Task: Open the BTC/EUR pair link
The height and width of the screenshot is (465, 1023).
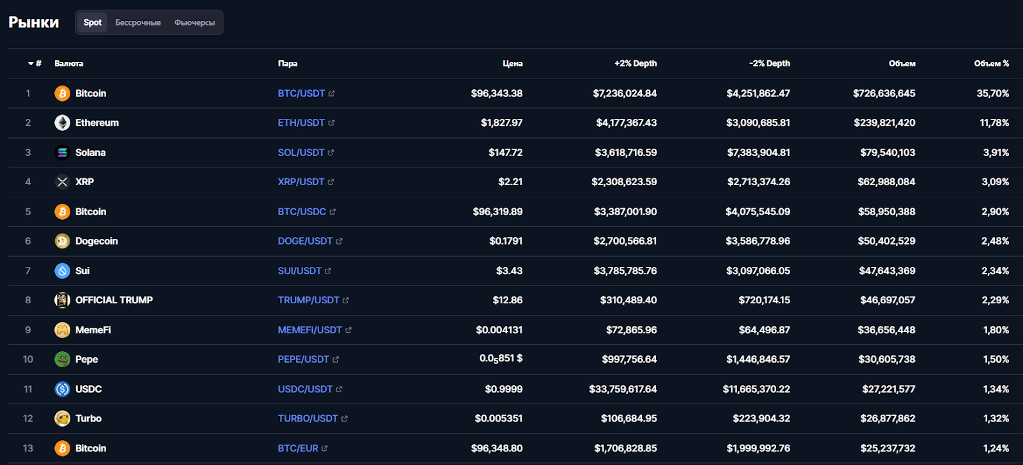Action: click(x=298, y=448)
